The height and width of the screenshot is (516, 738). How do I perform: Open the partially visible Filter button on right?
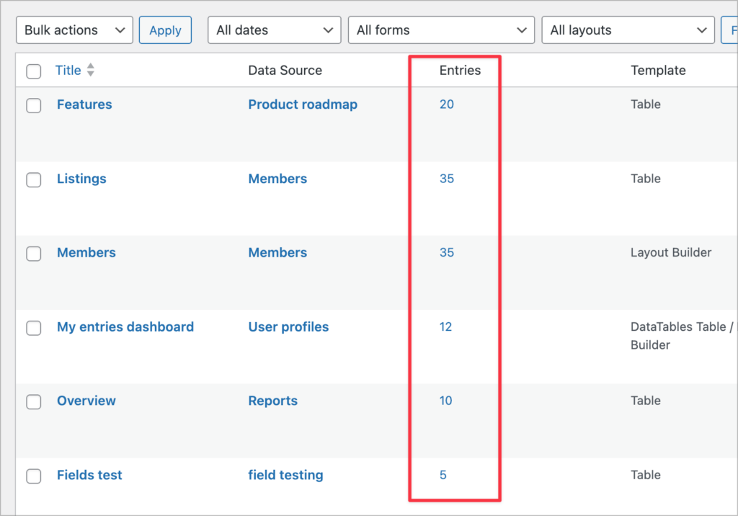732,30
